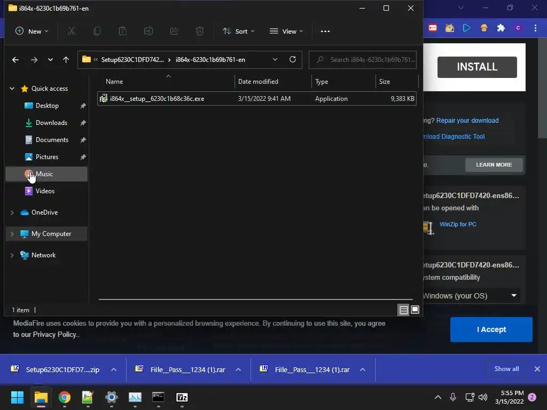Expand the OneDrive tree node
Screen dimensions: 547x410
(12, 212)
